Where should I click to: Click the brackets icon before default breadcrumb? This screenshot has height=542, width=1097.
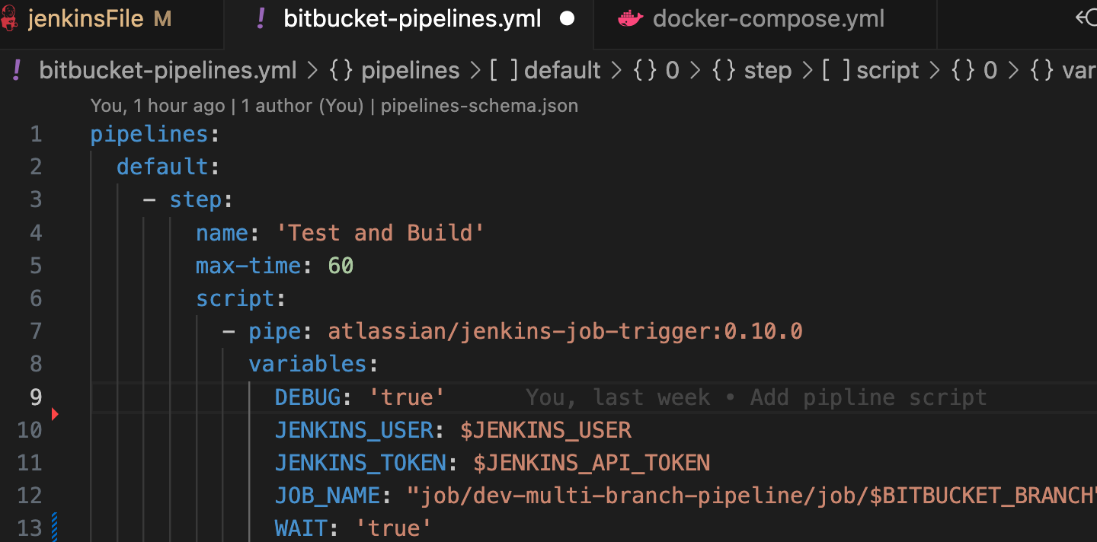tap(504, 71)
